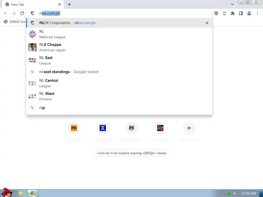Select the NL Central League suggestion
263x197 pixels.
119,83
